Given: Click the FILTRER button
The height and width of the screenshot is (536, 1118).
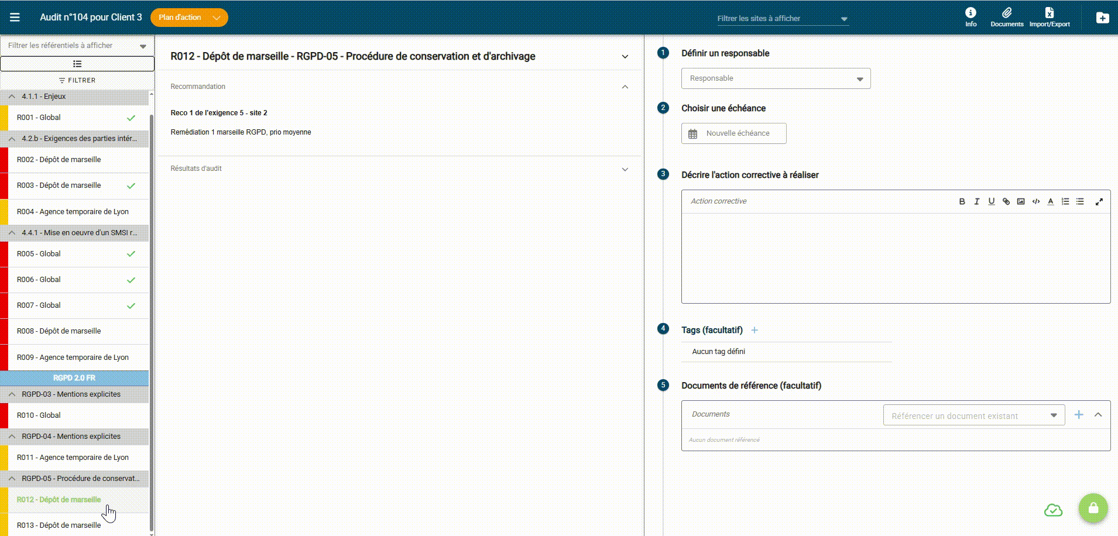Looking at the screenshot, I should (x=77, y=80).
